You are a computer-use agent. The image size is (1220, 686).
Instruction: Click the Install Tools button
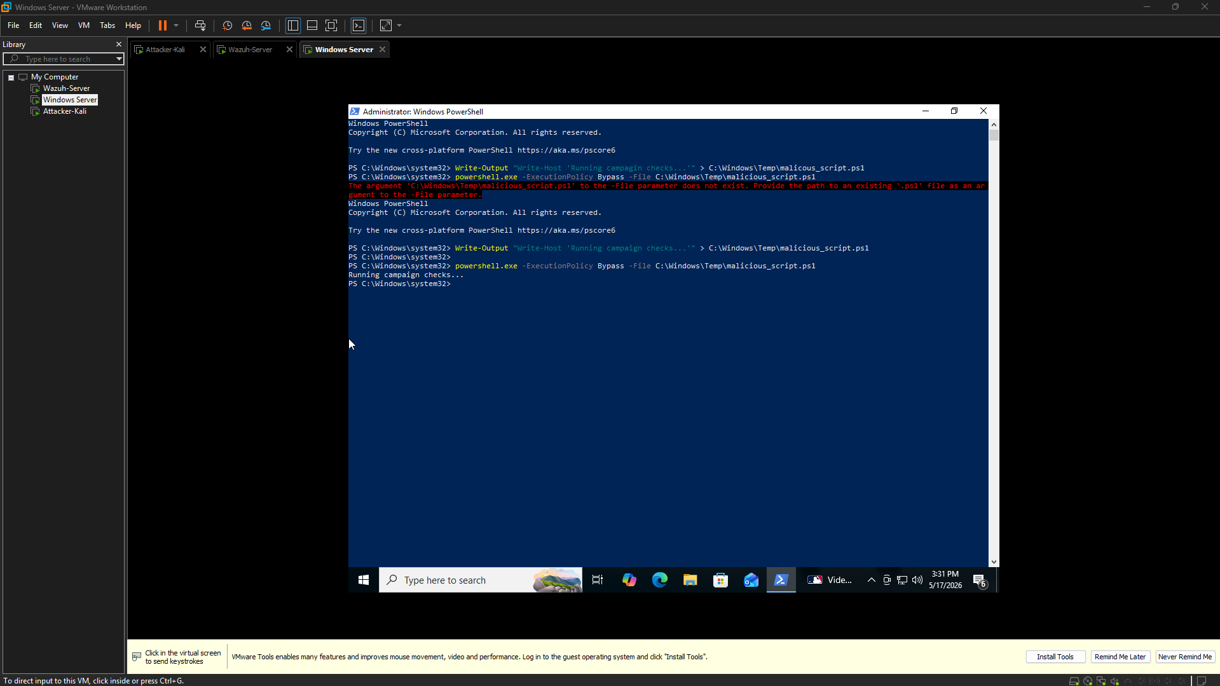click(x=1055, y=657)
